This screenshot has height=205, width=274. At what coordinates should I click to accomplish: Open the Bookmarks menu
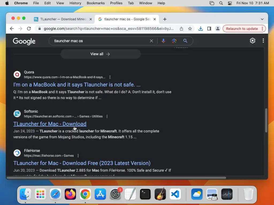click(x=96, y=3)
